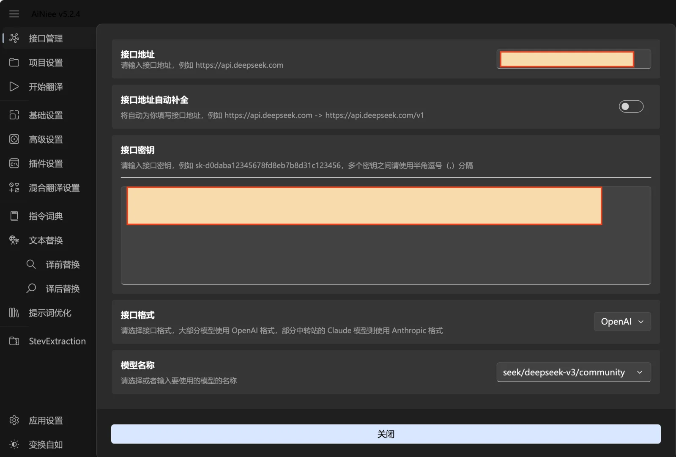The height and width of the screenshot is (457, 676).
Task: Click the 应用设置 gear icon
Action: (14, 420)
